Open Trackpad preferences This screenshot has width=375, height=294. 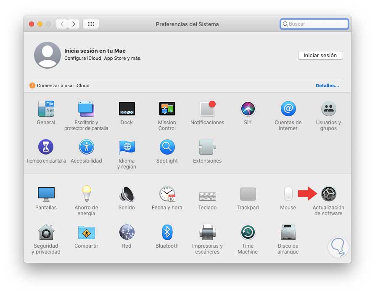[248, 194]
